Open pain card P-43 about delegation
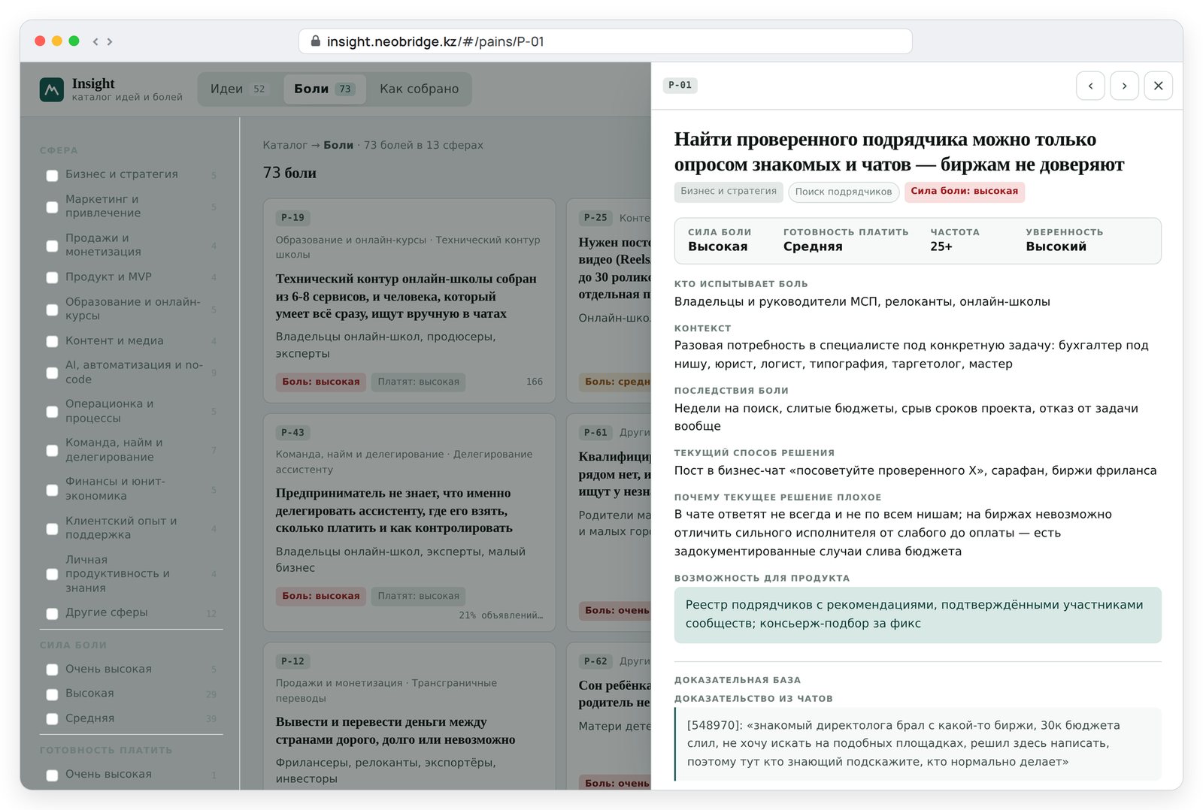The width and height of the screenshot is (1203, 810). click(409, 522)
